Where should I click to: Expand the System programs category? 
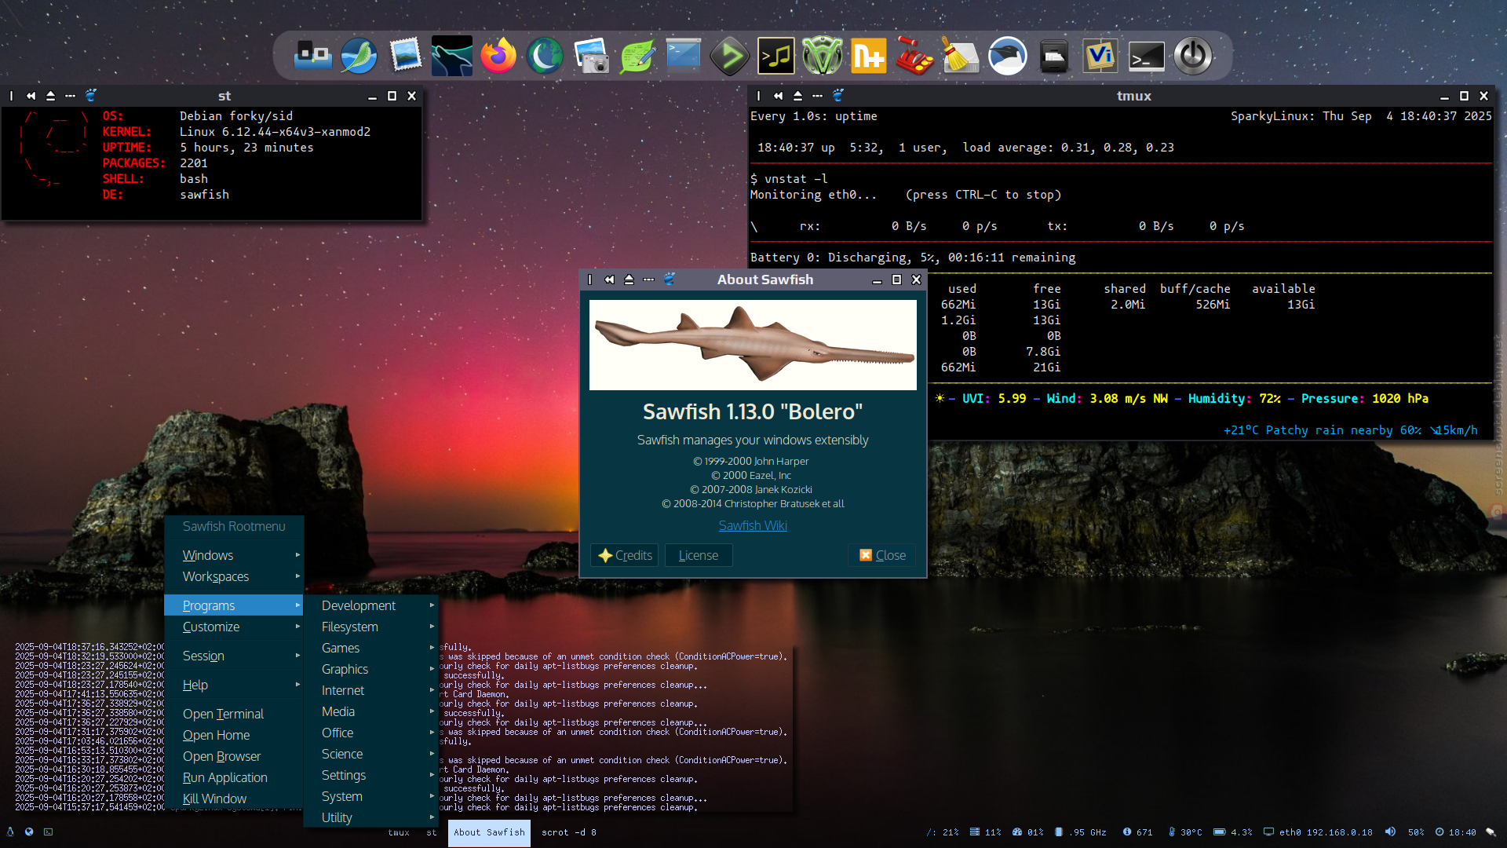370,796
